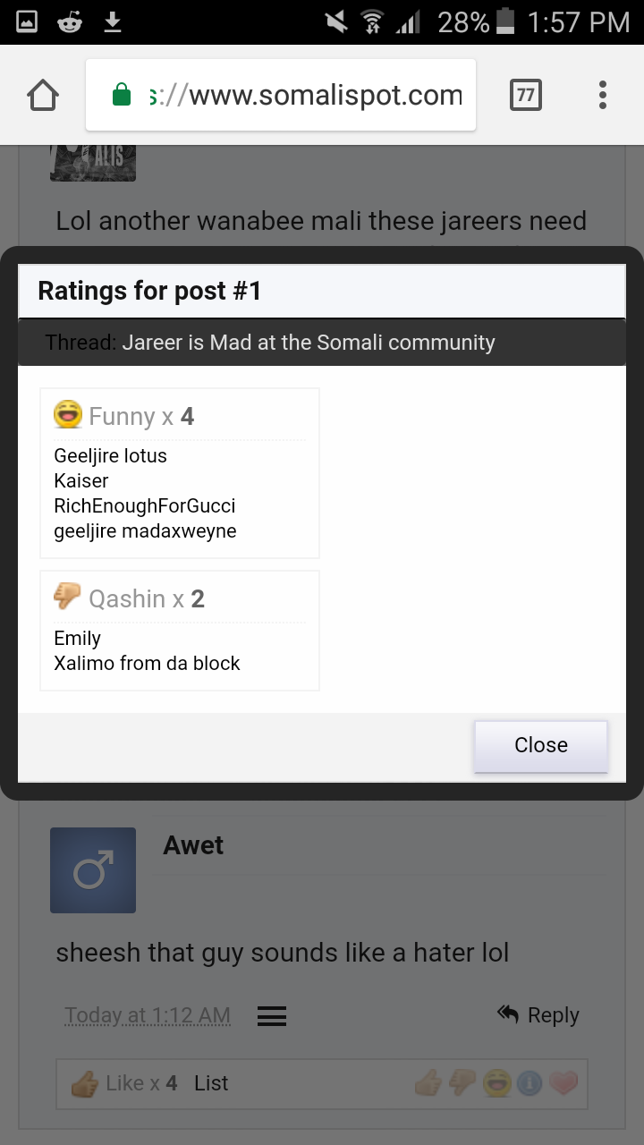Rate the post with thumbs-down Qashin icon
Image resolution: width=644 pixels, height=1145 pixels.
pyautogui.click(x=462, y=1083)
